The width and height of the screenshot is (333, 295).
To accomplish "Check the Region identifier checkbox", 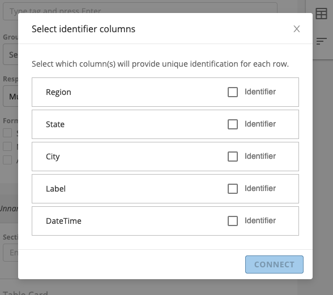I will (233, 92).
